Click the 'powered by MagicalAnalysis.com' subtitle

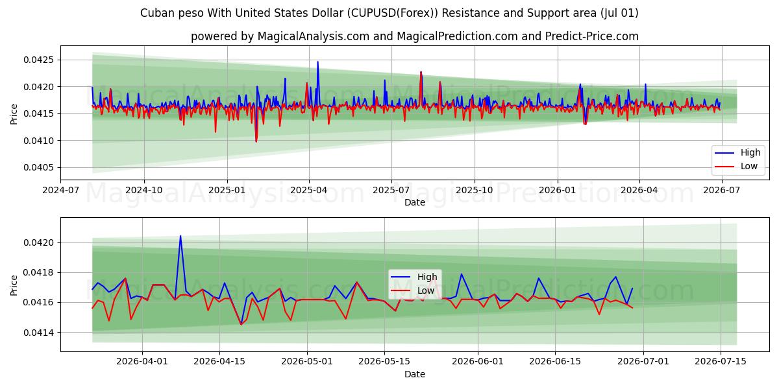click(x=415, y=36)
